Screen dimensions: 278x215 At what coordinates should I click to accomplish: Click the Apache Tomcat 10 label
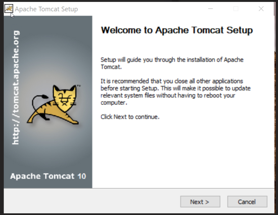[48, 176]
